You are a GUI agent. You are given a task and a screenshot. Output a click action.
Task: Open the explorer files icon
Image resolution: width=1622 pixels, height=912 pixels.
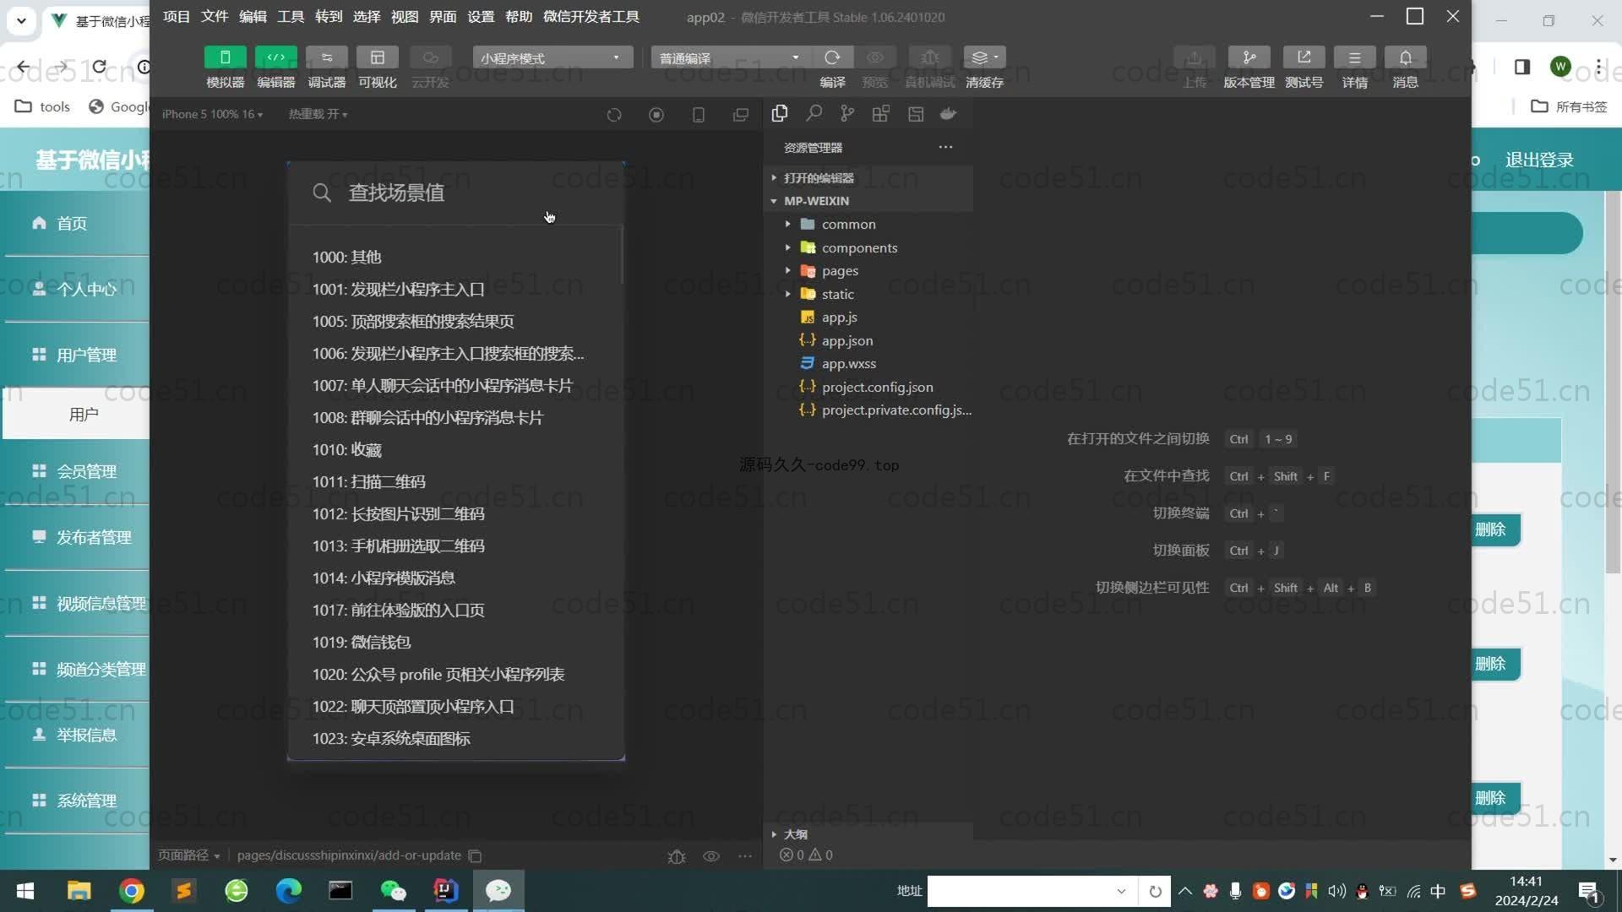tap(780, 113)
